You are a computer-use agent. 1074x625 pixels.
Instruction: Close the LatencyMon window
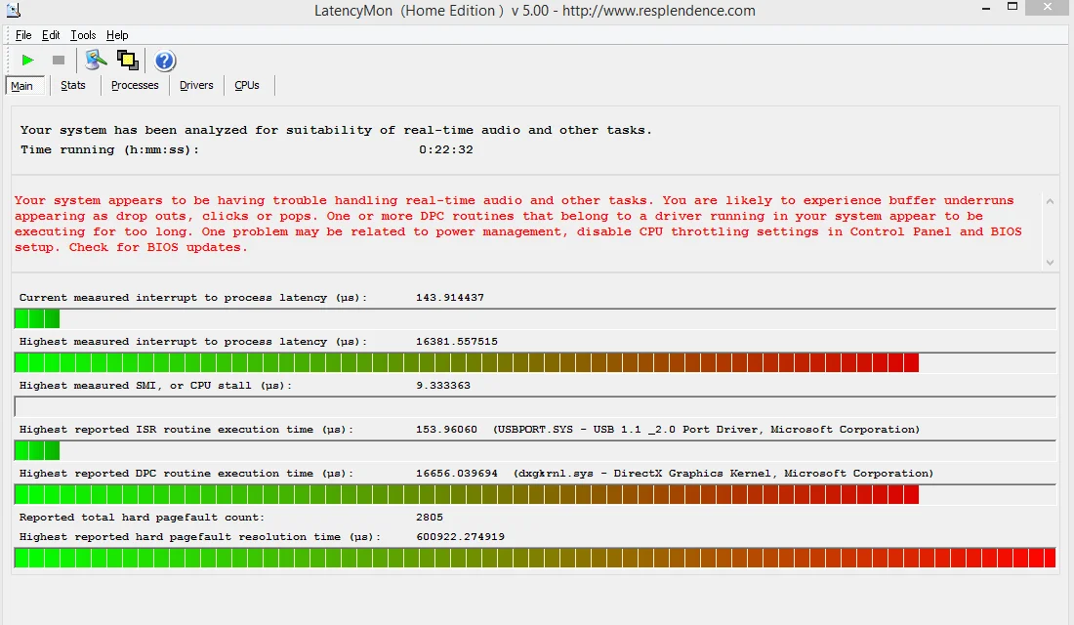point(1048,7)
